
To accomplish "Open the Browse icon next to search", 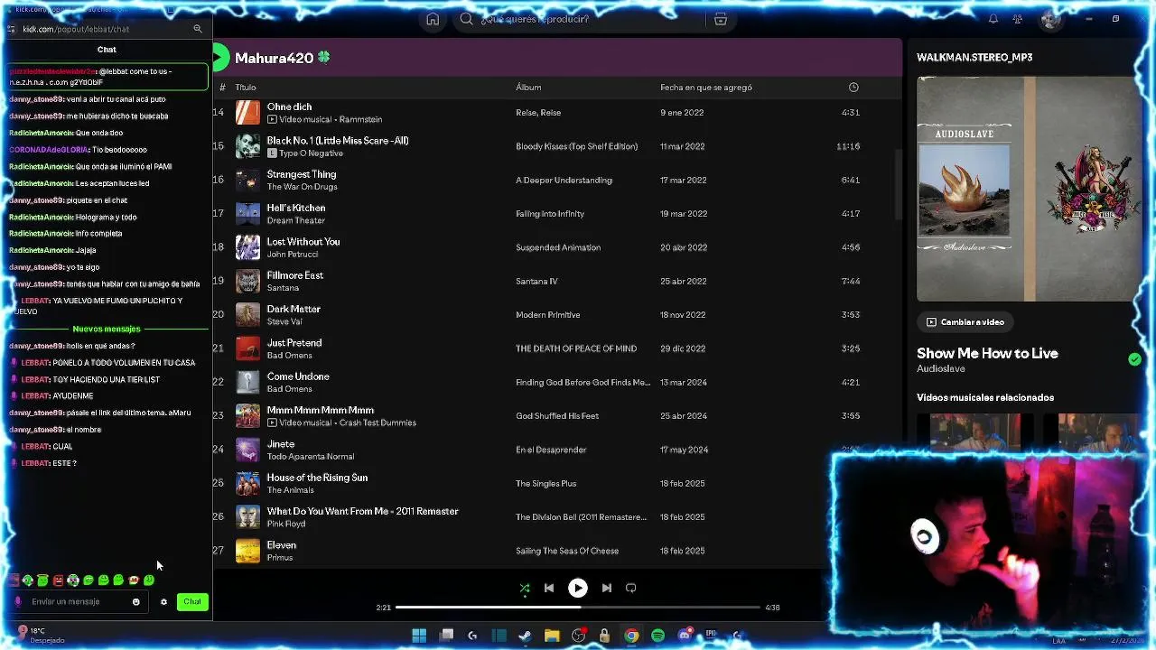I will pyautogui.click(x=720, y=19).
